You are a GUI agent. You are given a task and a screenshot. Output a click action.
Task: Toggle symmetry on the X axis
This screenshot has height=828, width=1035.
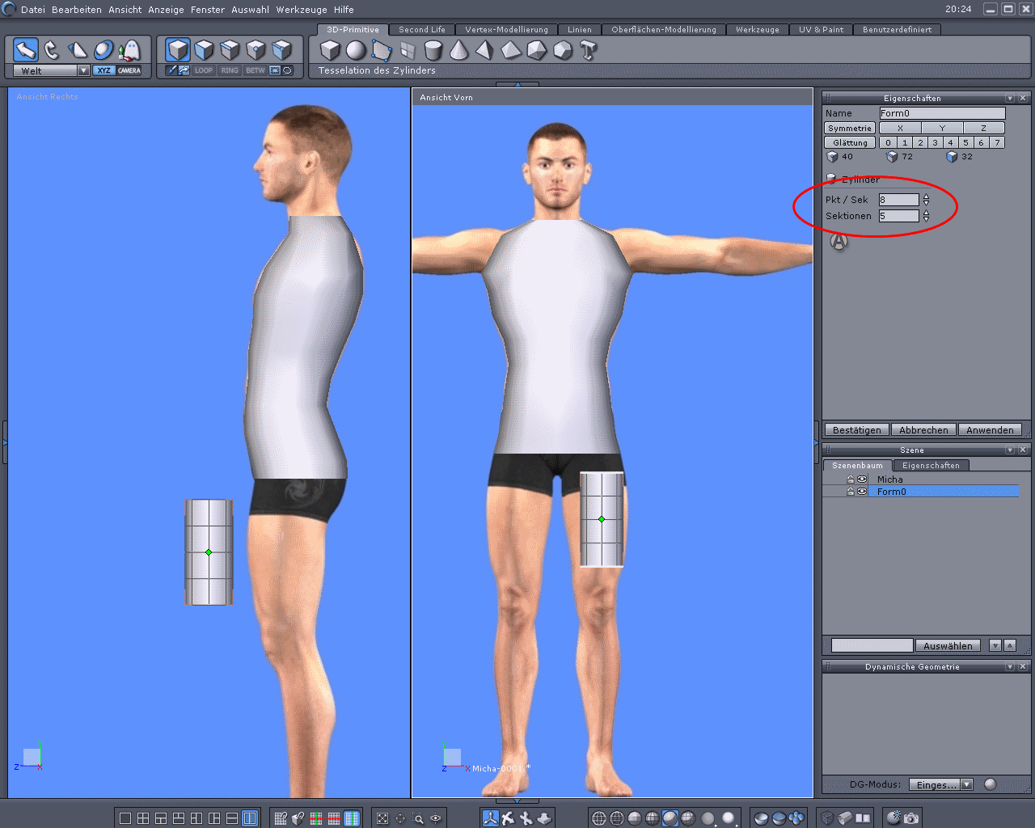(x=900, y=128)
